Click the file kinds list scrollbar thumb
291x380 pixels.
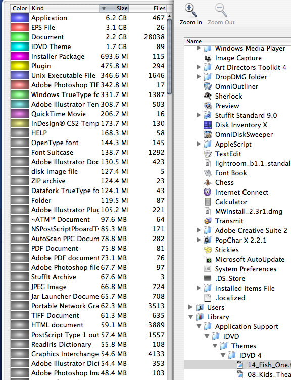click(x=169, y=57)
